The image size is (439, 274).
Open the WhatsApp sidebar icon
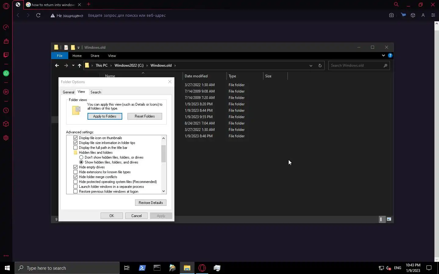[6, 73]
